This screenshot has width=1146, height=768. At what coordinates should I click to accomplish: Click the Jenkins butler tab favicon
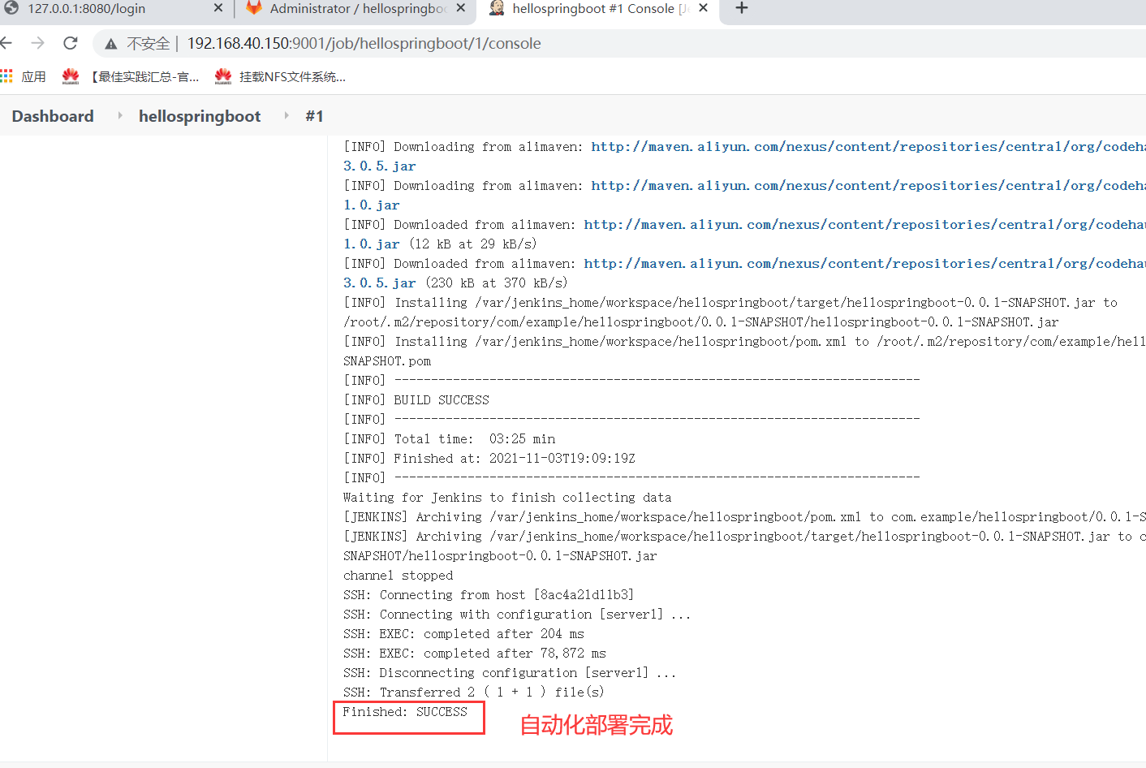pyautogui.click(x=497, y=8)
